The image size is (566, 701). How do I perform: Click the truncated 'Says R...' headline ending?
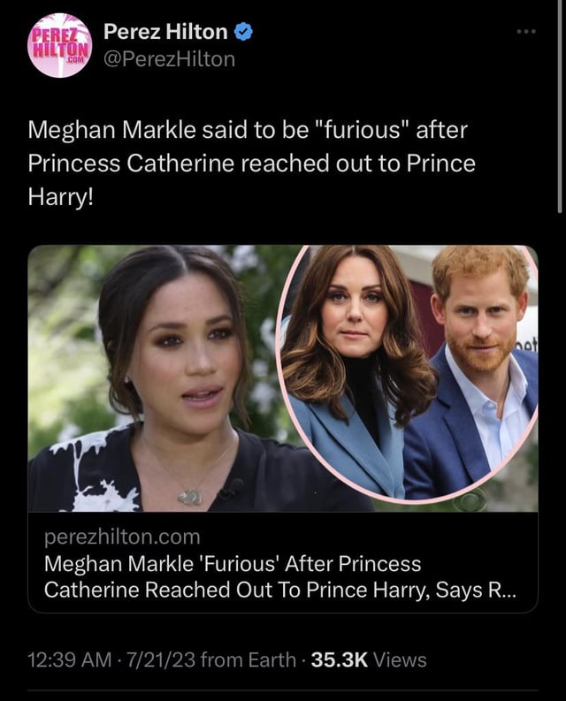coord(476,590)
